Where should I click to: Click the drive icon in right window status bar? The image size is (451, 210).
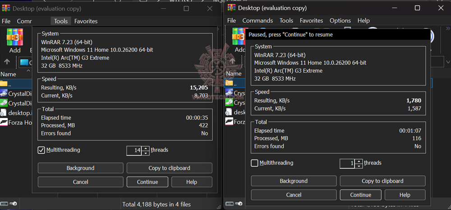point(229,204)
